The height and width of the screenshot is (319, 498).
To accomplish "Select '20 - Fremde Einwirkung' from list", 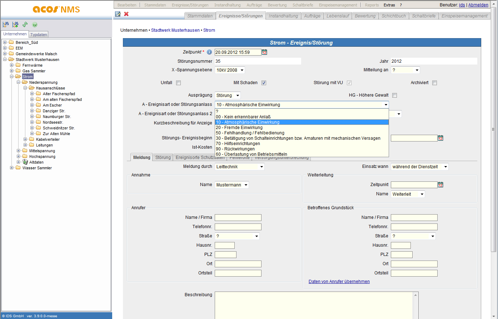I will tap(239, 128).
